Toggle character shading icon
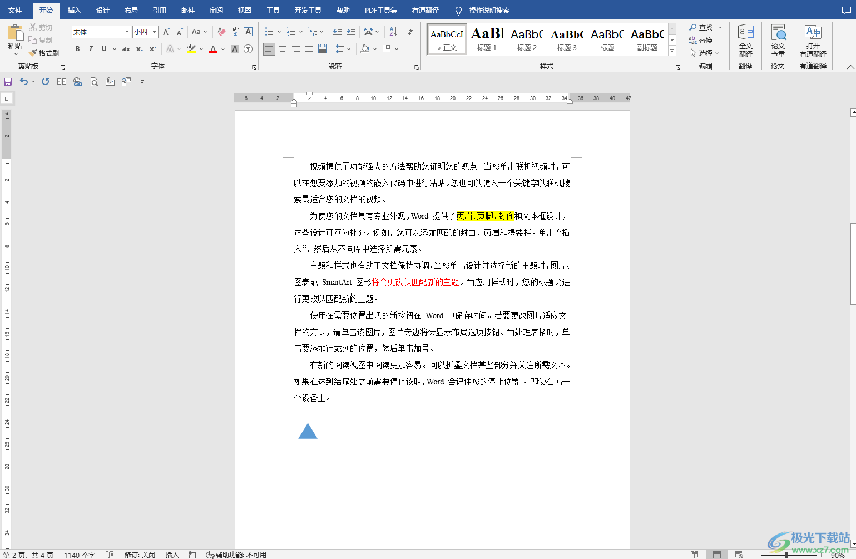 tap(235, 49)
